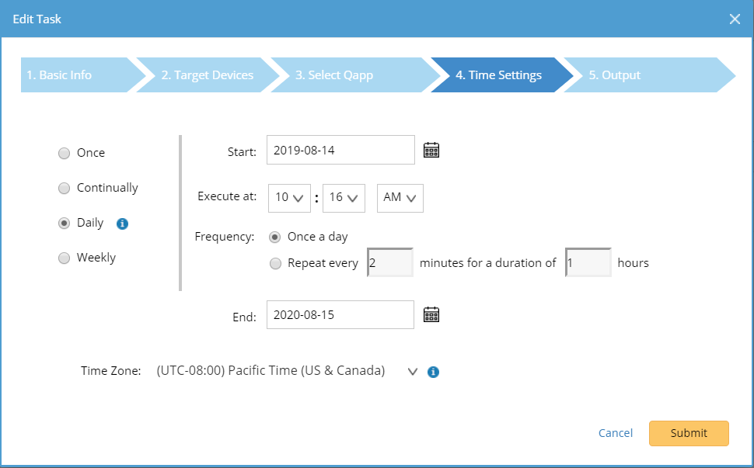Click the repeat minutes input field
The image size is (754, 468).
click(x=390, y=262)
